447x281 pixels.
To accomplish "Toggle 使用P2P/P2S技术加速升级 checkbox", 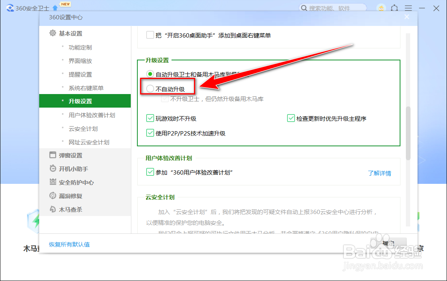I will 150,133.
